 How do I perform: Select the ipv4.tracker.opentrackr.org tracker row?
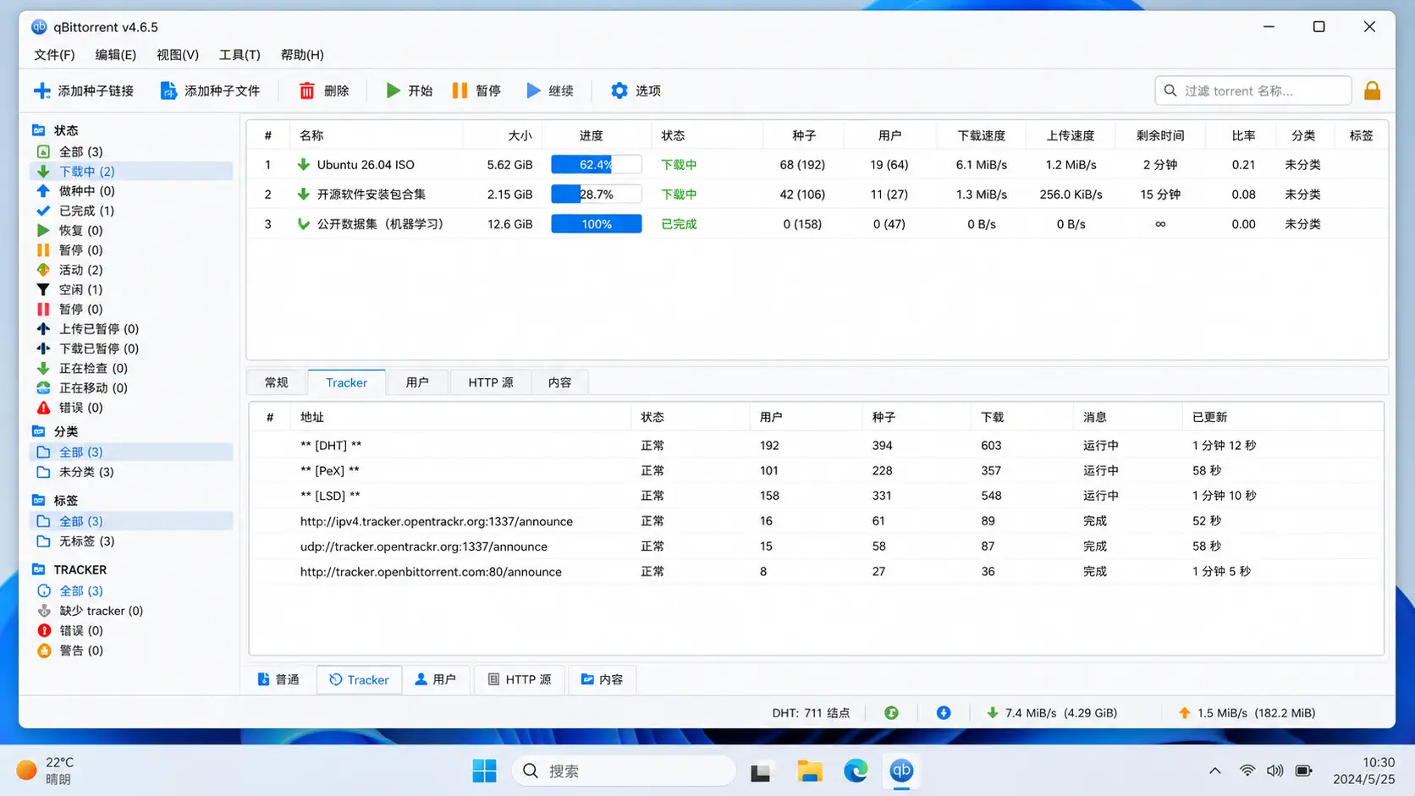(817, 521)
